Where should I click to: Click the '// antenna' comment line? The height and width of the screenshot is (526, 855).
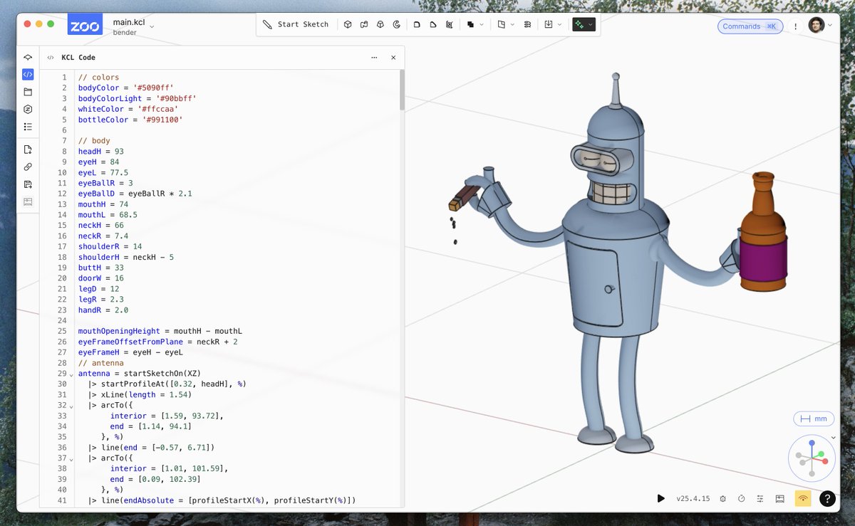point(101,363)
